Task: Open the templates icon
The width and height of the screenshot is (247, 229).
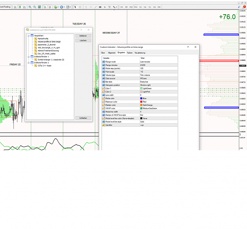Action: (68, 7)
